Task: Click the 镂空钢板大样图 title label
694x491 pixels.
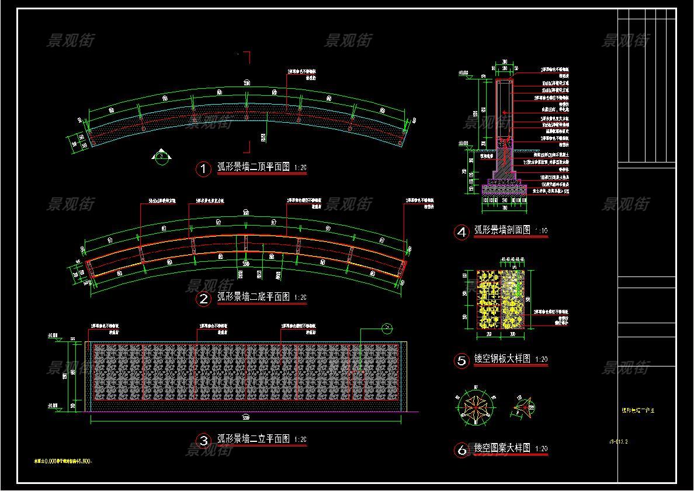Action: click(x=502, y=359)
